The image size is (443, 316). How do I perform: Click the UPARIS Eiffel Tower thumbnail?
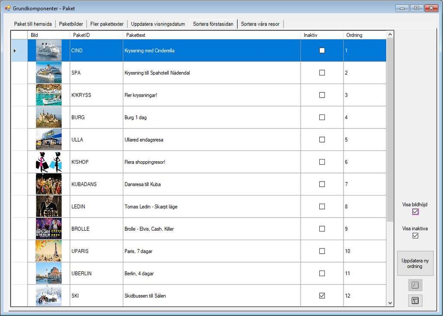48,251
